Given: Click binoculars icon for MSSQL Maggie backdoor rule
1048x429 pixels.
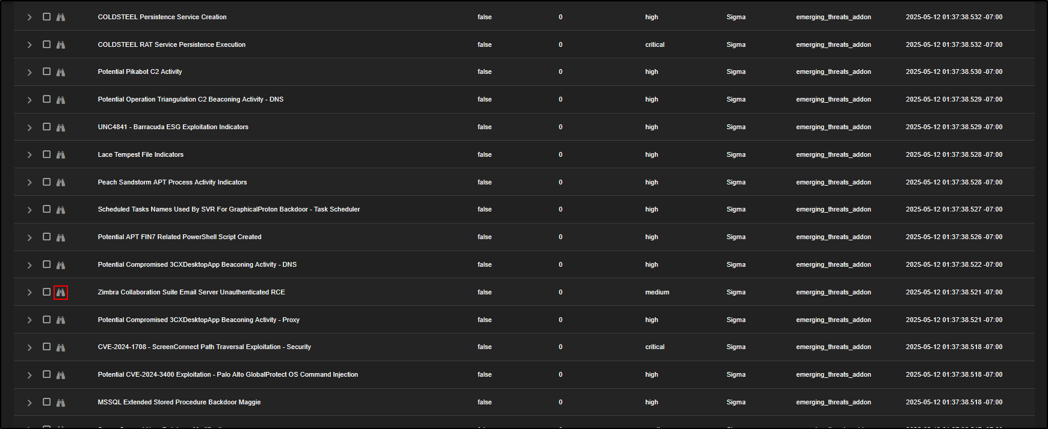Looking at the screenshot, I should [61, 403].
